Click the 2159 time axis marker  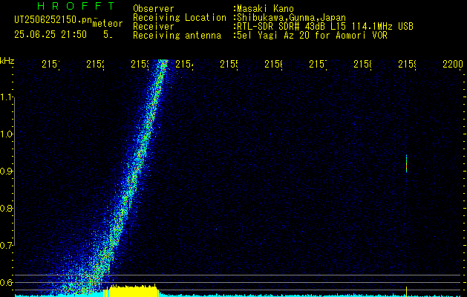[x=408, y=64]
